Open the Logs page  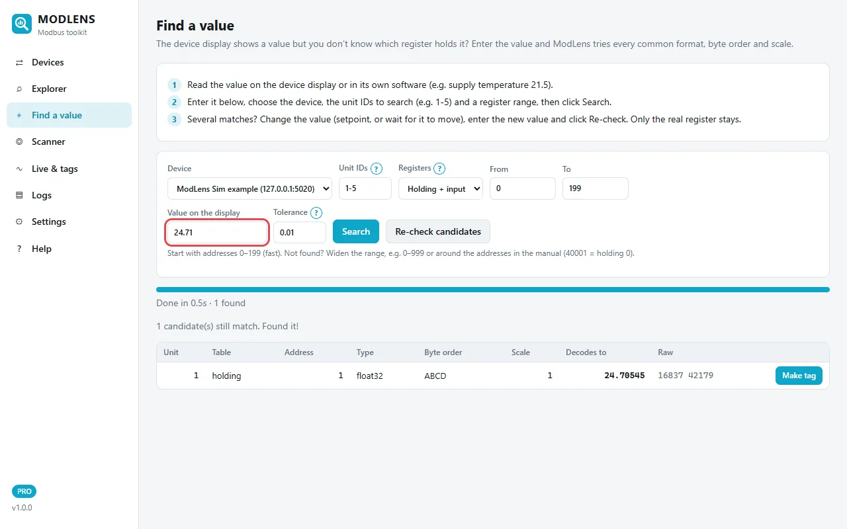click(x=69, y=195)
